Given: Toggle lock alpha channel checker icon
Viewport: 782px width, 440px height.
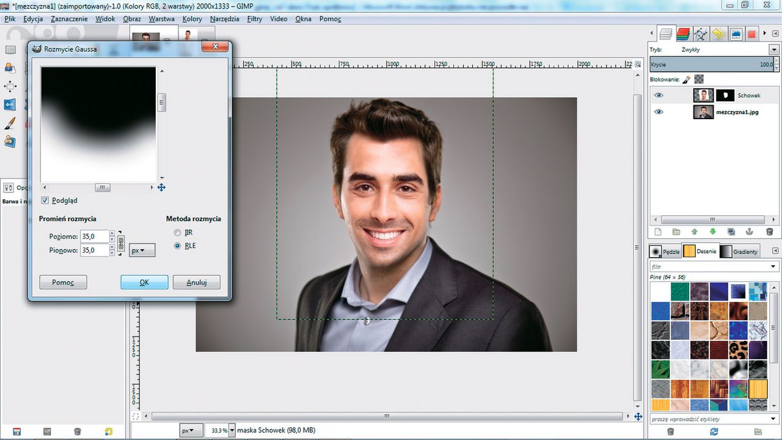Looking at the screenshot, I should pos(699,79).
